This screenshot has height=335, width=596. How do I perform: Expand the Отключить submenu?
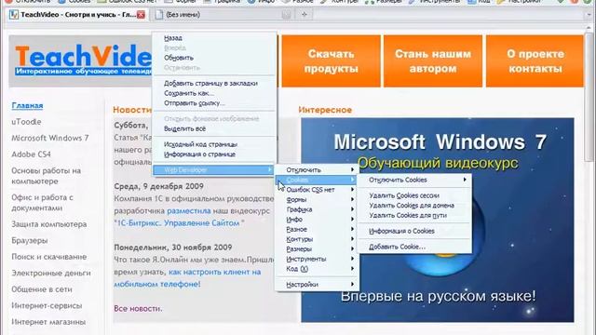coord(317,169)
